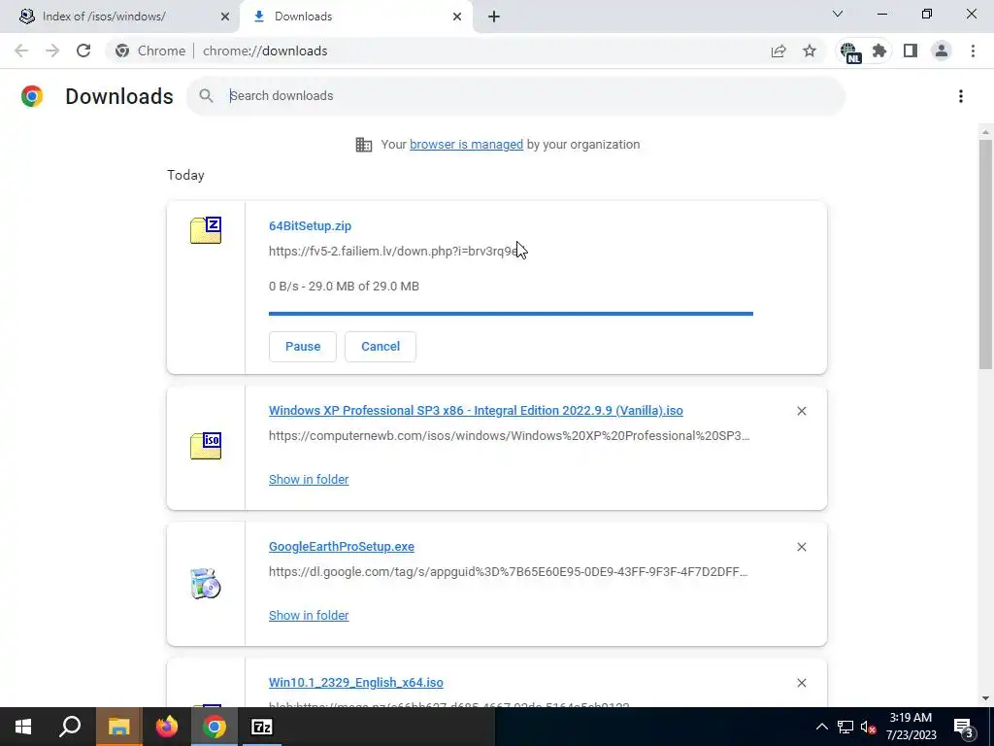Screen dimensions: 994x746
Task: Open the 64BitSetup.zip link
Action: pyautogui.click(x=310, y=225)
